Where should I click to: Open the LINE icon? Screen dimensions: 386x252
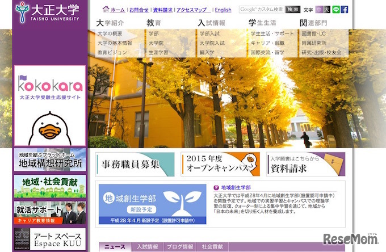pos(336,10)
